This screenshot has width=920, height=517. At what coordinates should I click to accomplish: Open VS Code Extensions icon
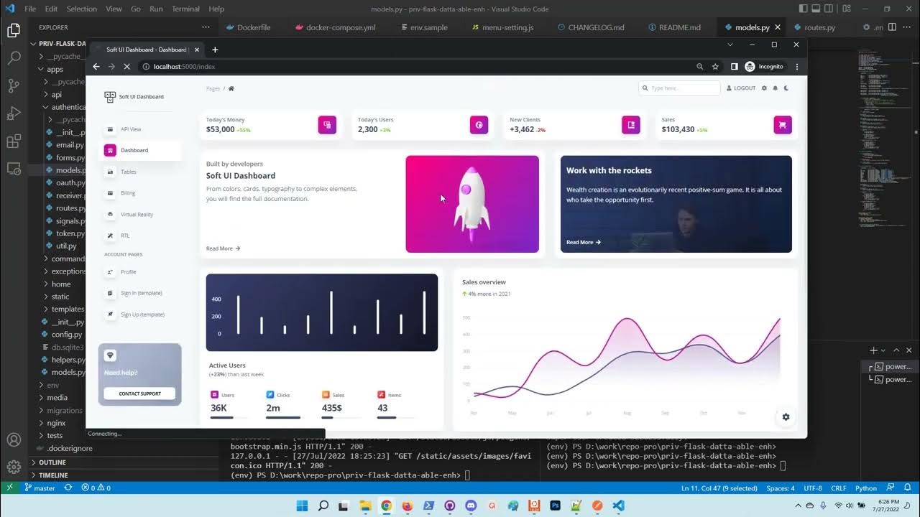14,141
